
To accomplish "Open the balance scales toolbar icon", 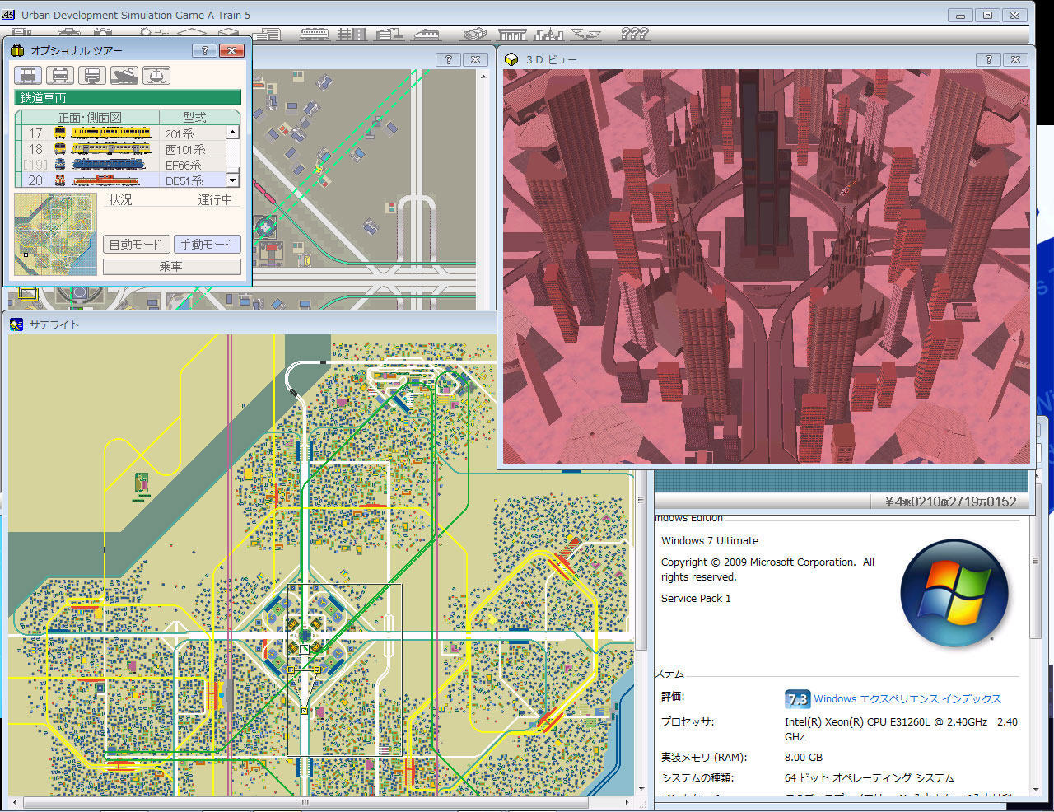I will click(x=585, y=34).
